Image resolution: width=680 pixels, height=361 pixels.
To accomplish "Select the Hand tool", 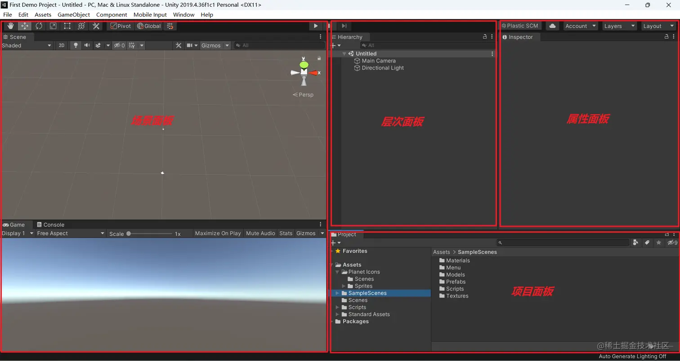I will point(11,26).
